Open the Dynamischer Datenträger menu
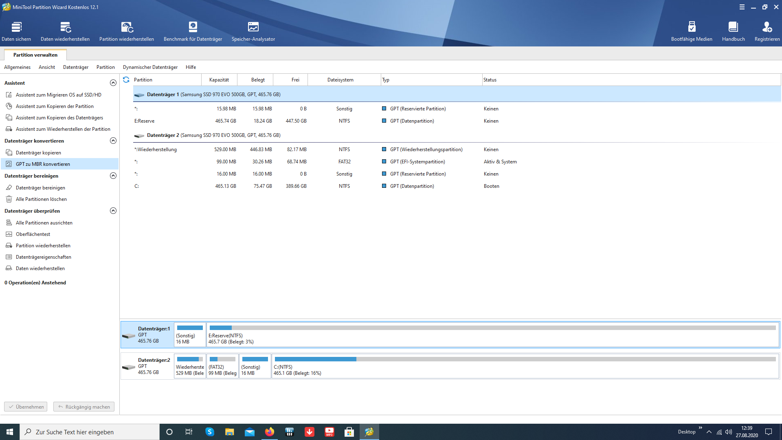782x440 pixels. pyautogui.click(x=150, y=67)
